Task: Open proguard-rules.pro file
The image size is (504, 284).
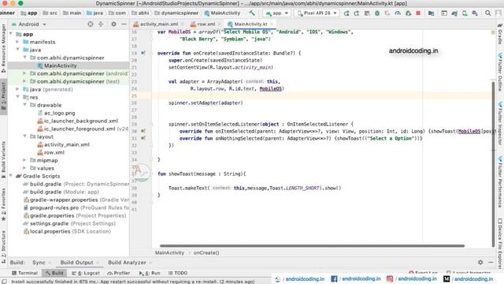Action: tap(76, 207)
